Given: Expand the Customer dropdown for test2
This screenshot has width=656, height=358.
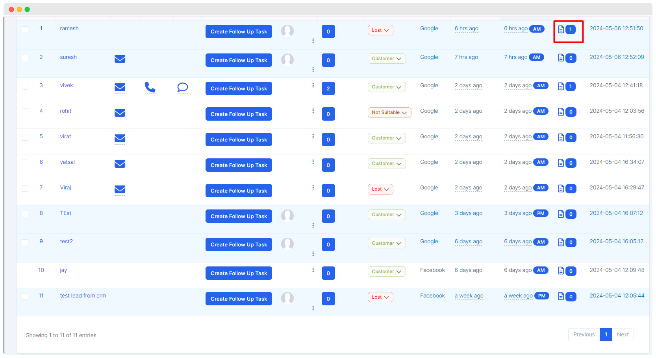Looking at the screenshot, I should [387, 243].
